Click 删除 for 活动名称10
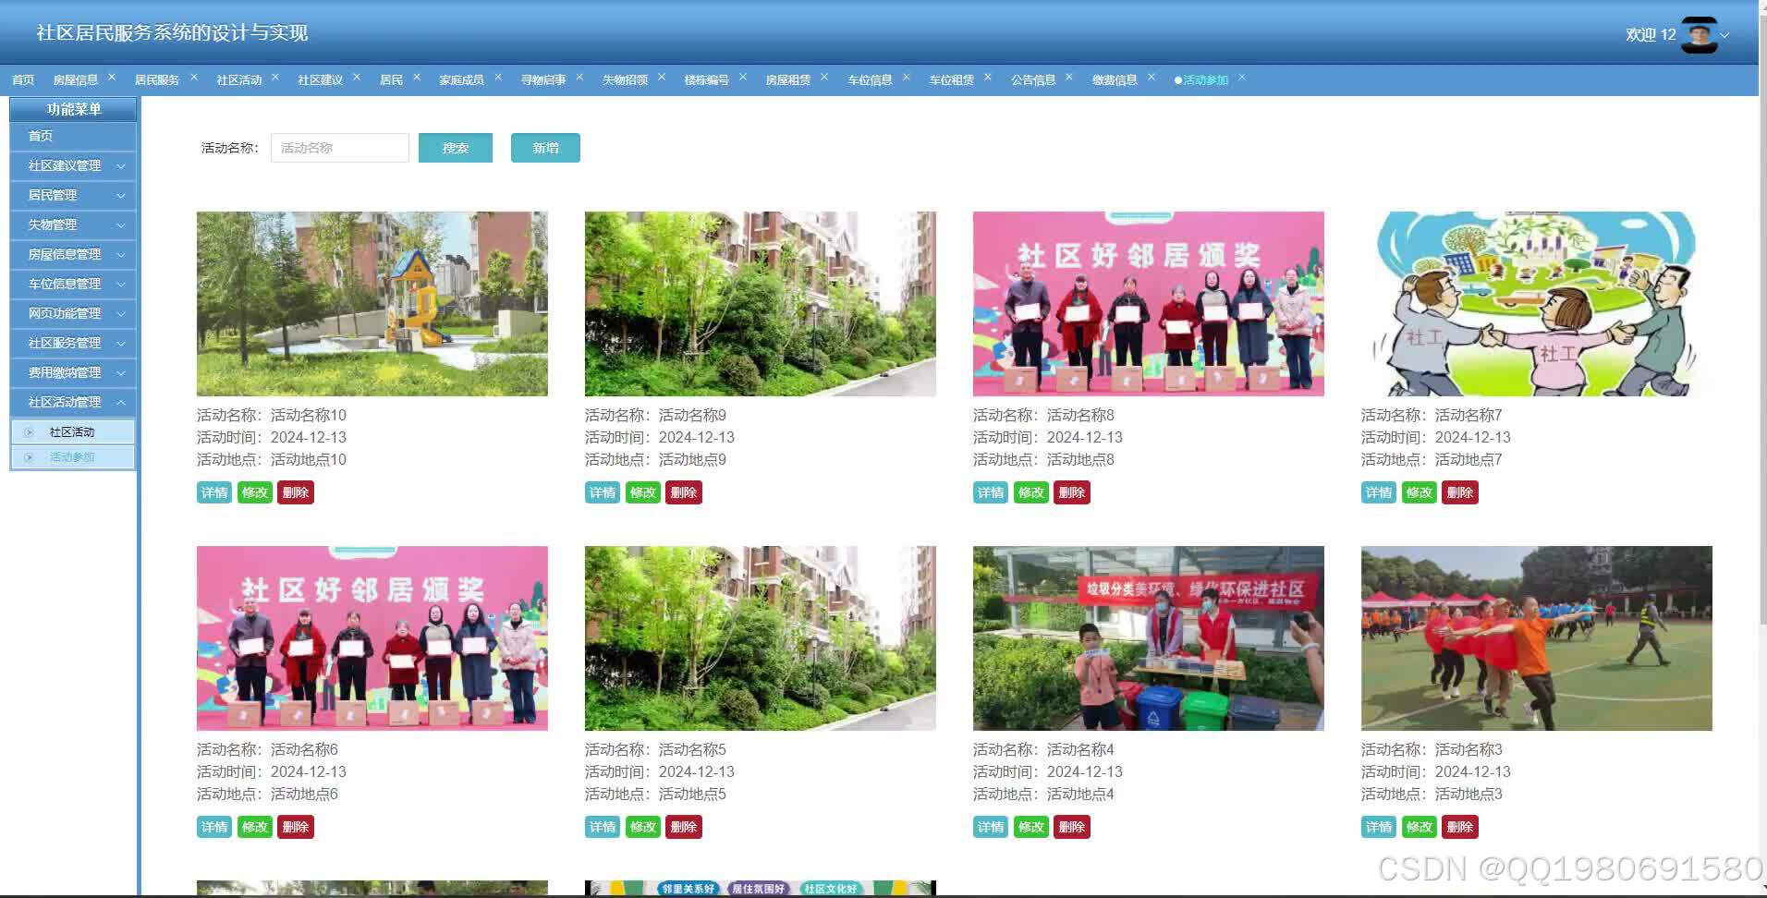Screen dimensions: 1767x898 [296, 492]
